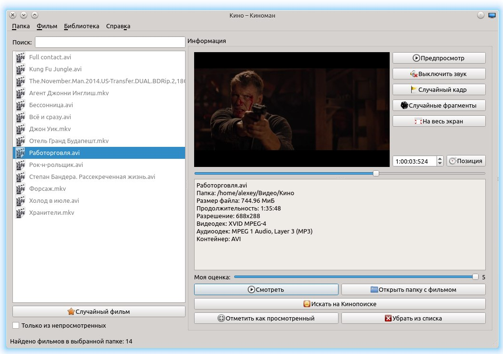This screenshot has width=503, height=354.
Task: Mute sound via Выключить звук
Action: tap(439, 74)
